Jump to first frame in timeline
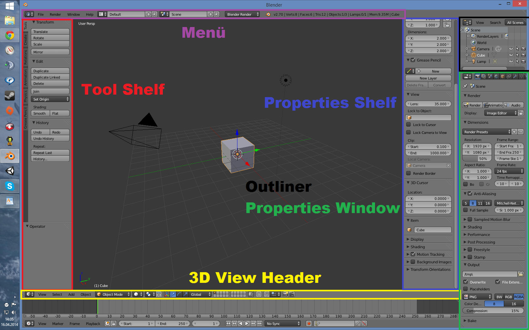This screenshot has width=529, height=330. pyautogui.click(x=228, y=323)
